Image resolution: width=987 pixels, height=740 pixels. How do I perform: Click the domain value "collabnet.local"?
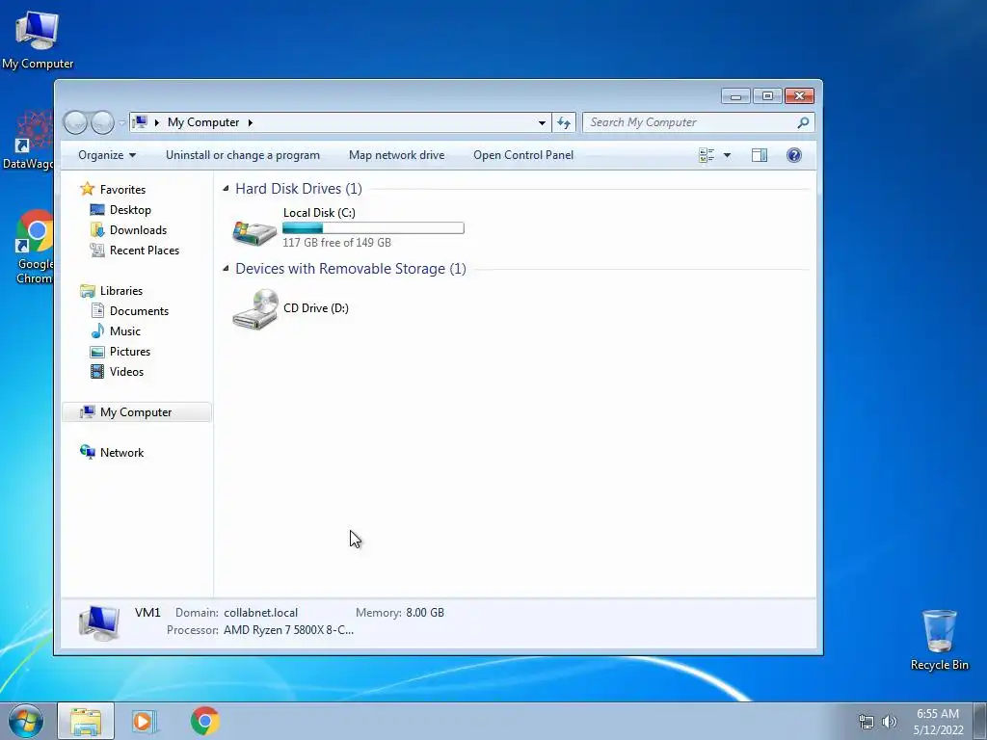coord(260,612)
